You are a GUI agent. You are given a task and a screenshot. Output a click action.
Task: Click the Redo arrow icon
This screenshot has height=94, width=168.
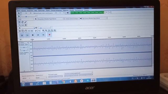pyautogui.click(x=39, y=31)
